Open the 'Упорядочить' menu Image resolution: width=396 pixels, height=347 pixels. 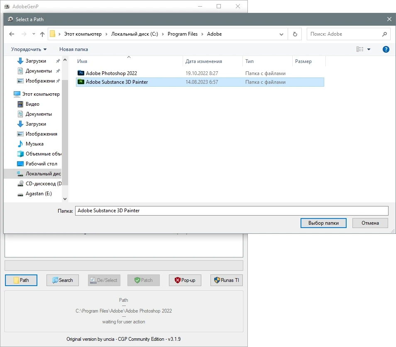pos(29,49)
